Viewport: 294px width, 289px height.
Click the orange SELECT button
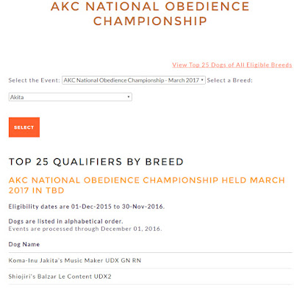click(24, 127)
